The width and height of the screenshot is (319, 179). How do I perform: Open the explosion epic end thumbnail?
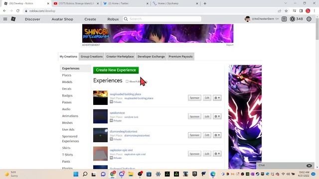[100, 154]
